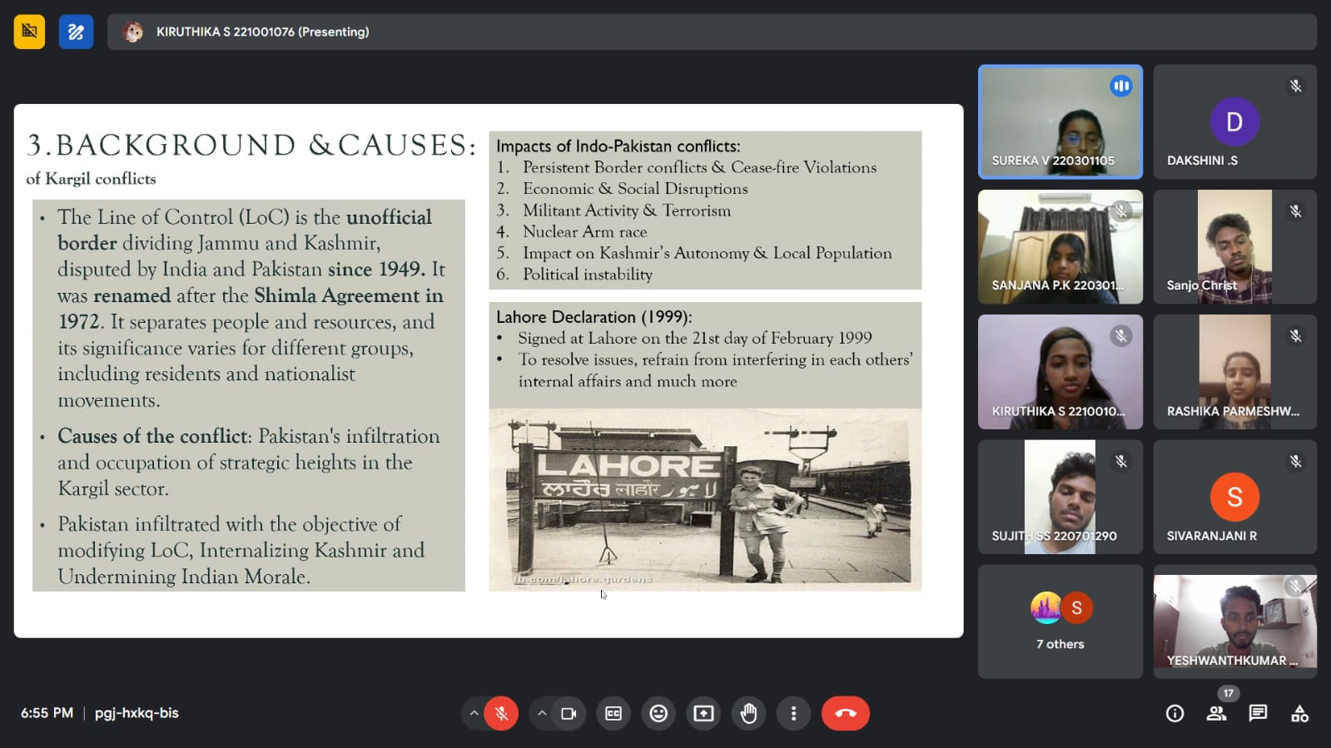Viewport: 1331px width, 748px height.
Task: Click muted mic icon on Sanjo Christ tile
Action: [x=1295, y=211]
